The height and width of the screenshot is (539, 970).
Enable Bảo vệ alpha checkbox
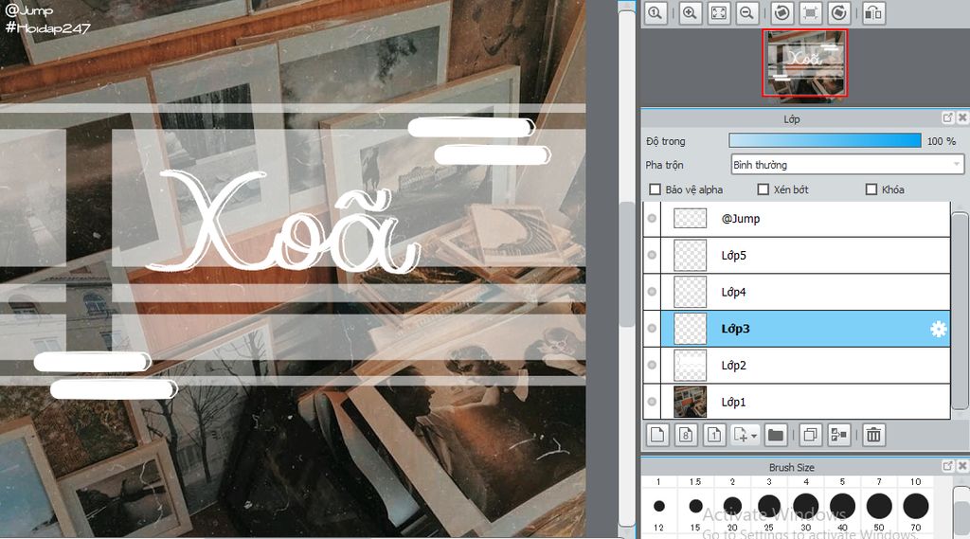(656, 189)
